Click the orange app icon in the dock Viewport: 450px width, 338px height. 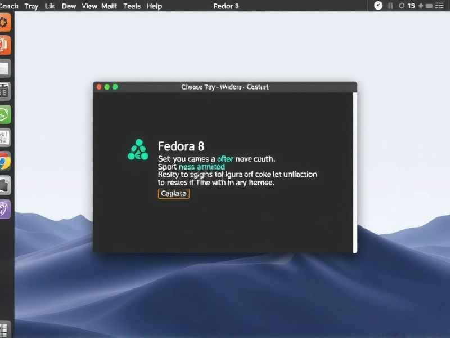pos(6,45)
